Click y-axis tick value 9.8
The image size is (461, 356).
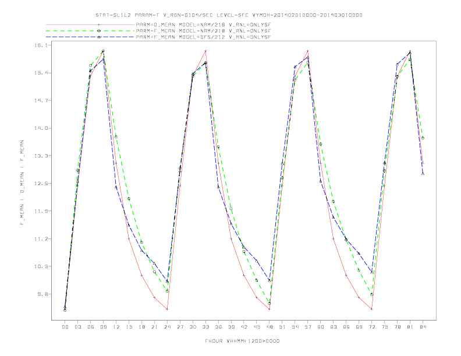click(42, 294)
